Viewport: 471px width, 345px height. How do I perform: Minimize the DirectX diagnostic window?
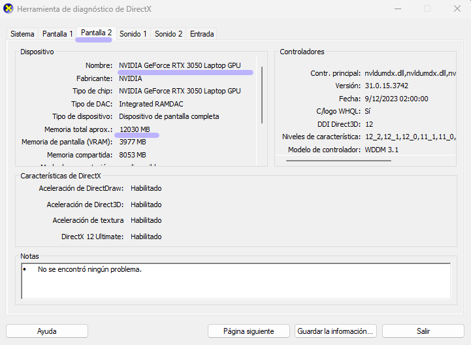pyautogui.click(x=398, y=8)
